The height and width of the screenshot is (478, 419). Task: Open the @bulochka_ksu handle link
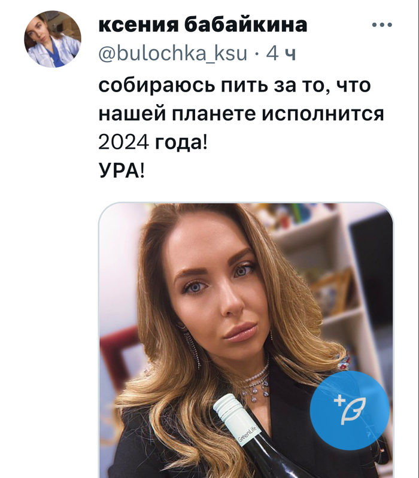coord(172,54)
